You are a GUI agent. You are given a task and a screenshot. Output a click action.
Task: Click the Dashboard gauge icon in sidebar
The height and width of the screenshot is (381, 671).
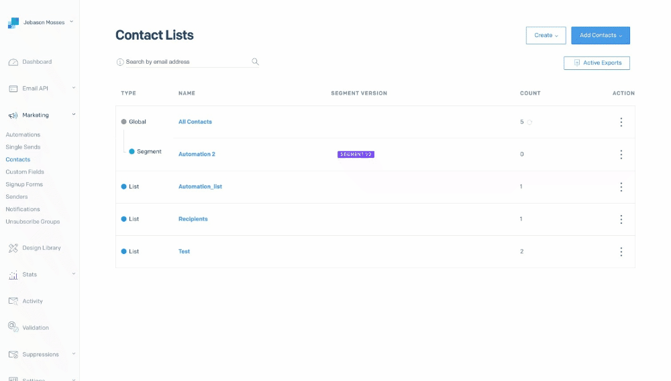click(13, 62)
